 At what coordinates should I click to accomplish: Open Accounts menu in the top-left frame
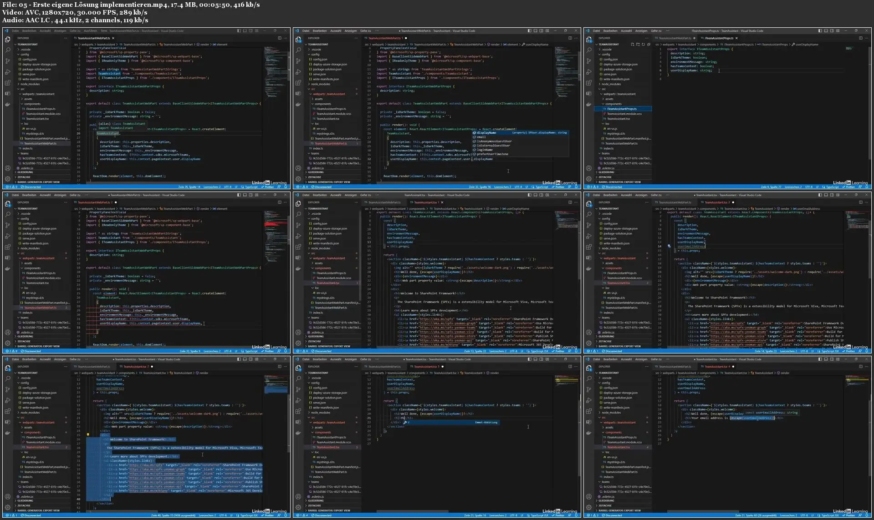(8, 168)
